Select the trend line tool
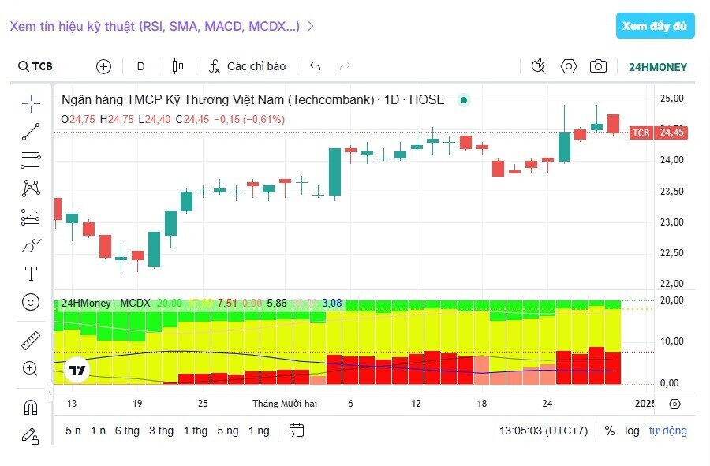This screenshot has width=710, height=466. pyautogui.click(x=31, y=132)
